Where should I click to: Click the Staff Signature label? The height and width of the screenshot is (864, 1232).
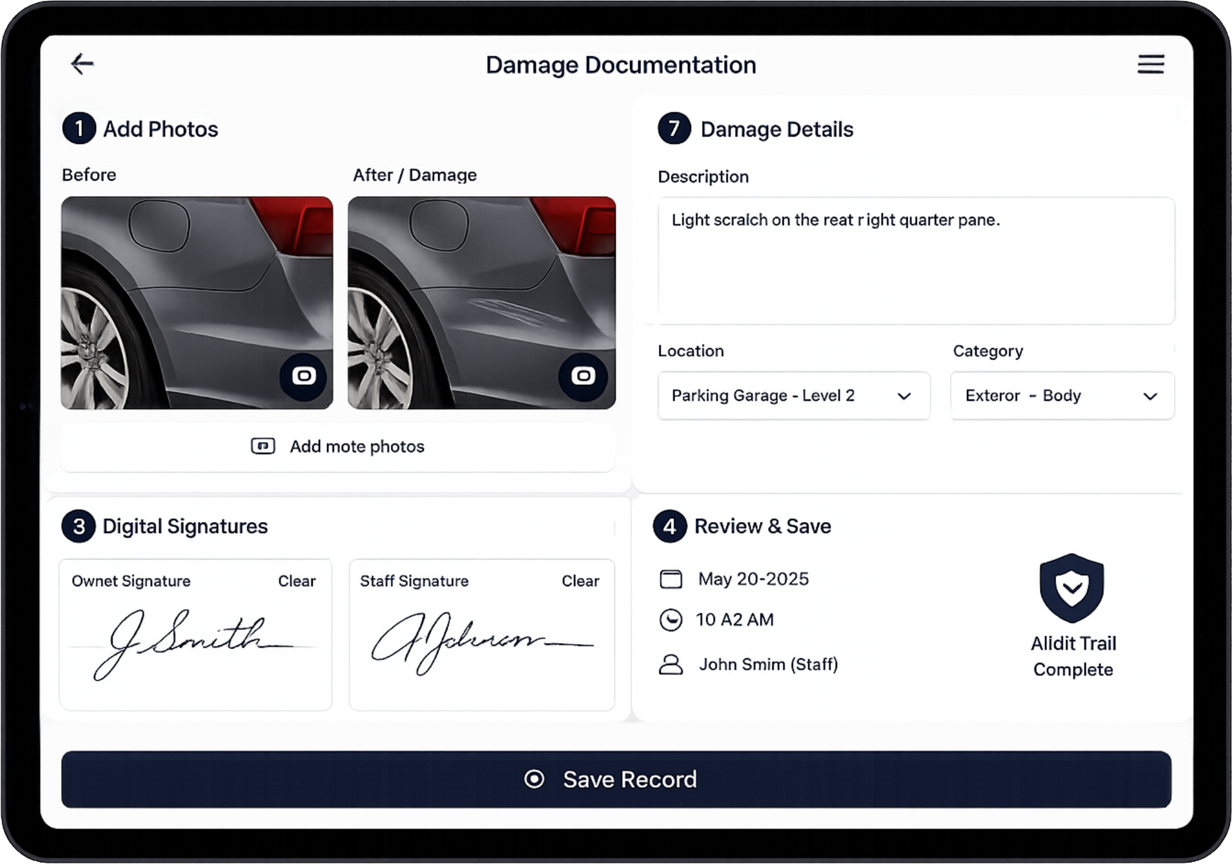click(x=414, y=581)
